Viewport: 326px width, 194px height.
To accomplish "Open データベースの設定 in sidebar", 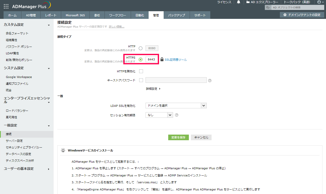I will pos(18,154).
